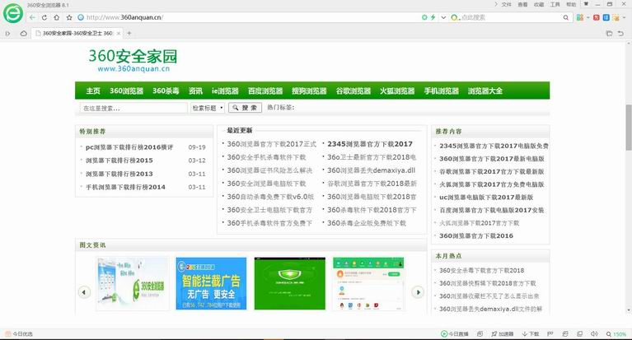Click the magnifier icon in browser search box

566,17
